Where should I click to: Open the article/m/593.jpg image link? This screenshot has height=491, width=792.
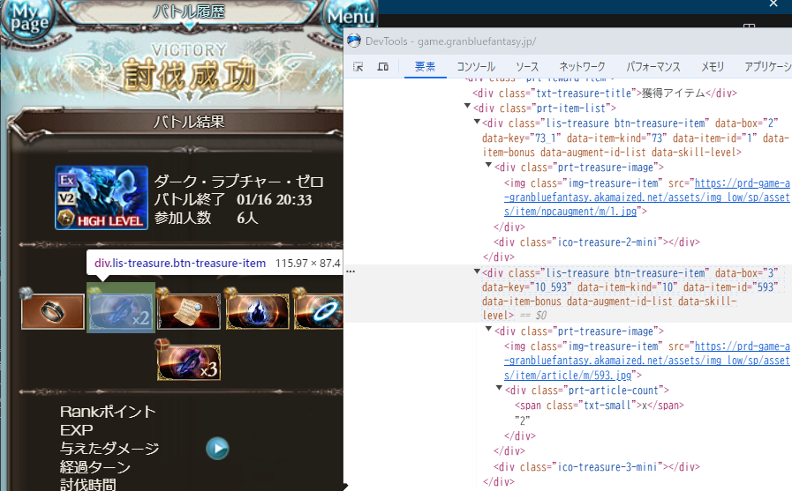(646, 361)
